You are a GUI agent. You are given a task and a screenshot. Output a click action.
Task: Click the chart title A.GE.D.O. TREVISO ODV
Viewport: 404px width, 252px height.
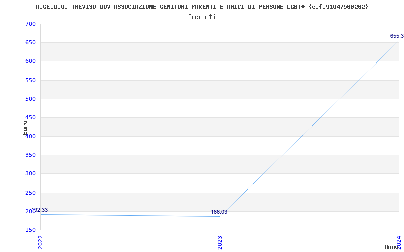coord(202,7)
